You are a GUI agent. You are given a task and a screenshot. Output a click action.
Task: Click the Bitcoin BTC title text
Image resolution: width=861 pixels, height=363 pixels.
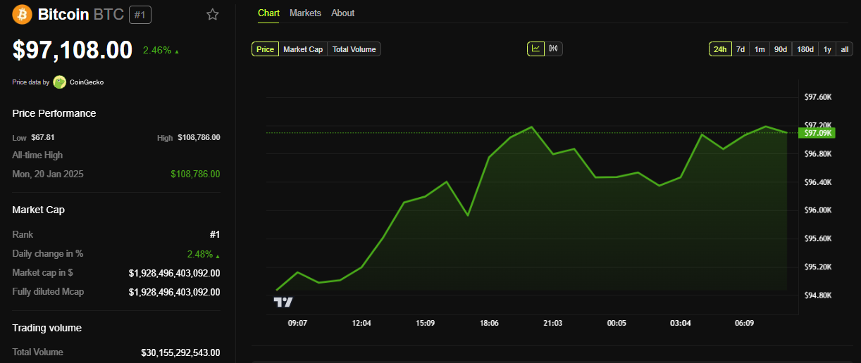click(81, 14)
